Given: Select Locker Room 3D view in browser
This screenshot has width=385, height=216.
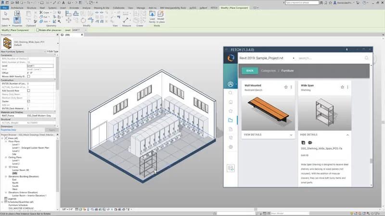Looking at the screenshot, I should tap(21, 170).
